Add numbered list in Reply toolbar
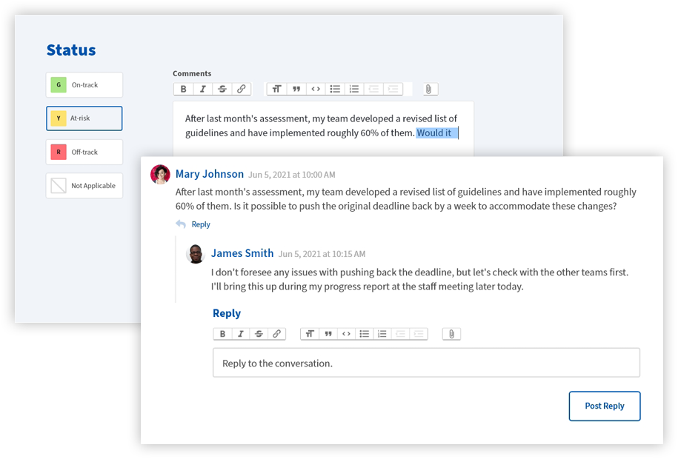Image resolution: width=678 pixels, height=459 pixels. (382, 334)
